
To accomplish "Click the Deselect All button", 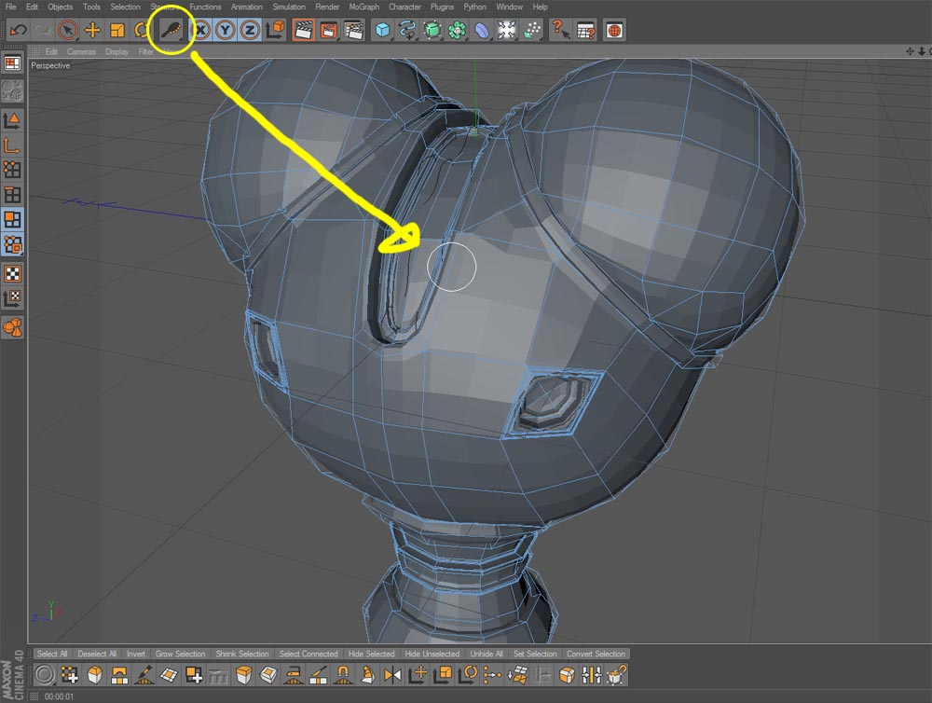I will (97, 654).
